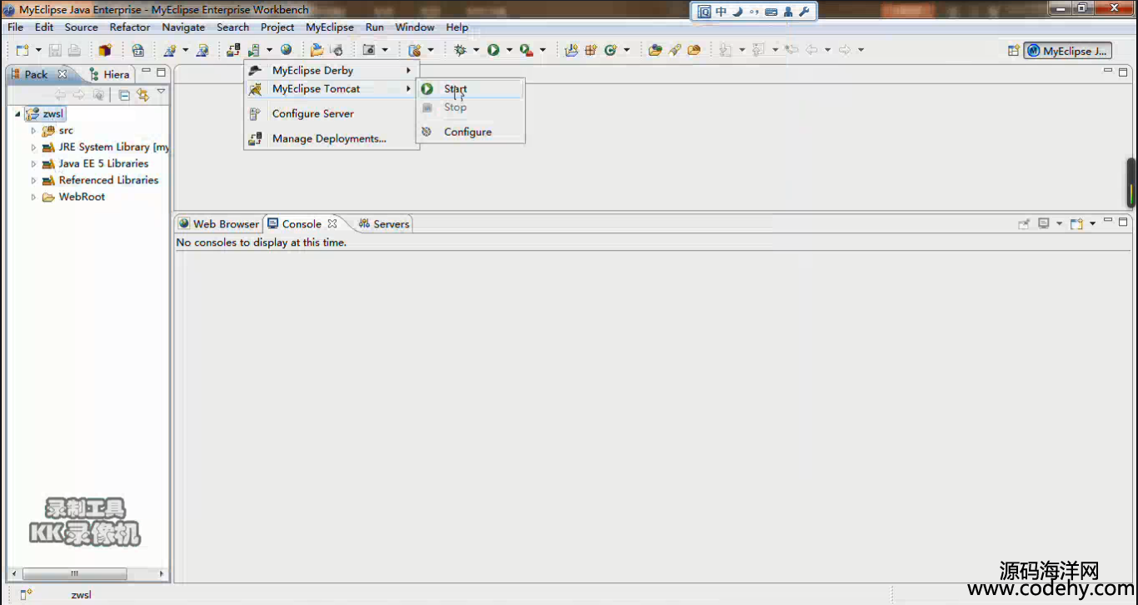
Task: Open the Navigate menu
Action: pos(183,27)
